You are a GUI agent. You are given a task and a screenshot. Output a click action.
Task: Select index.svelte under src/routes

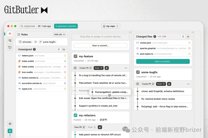(42, 61)
